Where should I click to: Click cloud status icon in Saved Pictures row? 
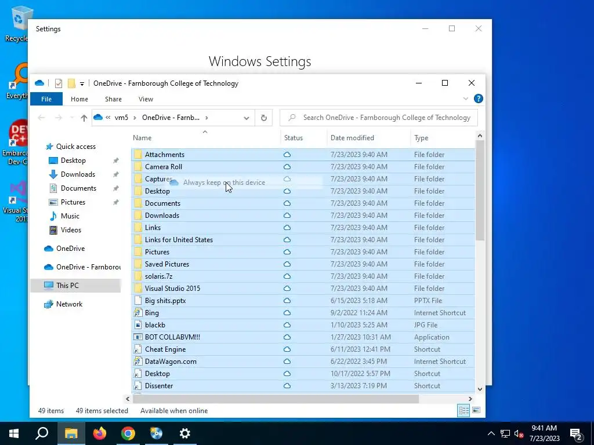pyautogui.click(x=287, y=264)
